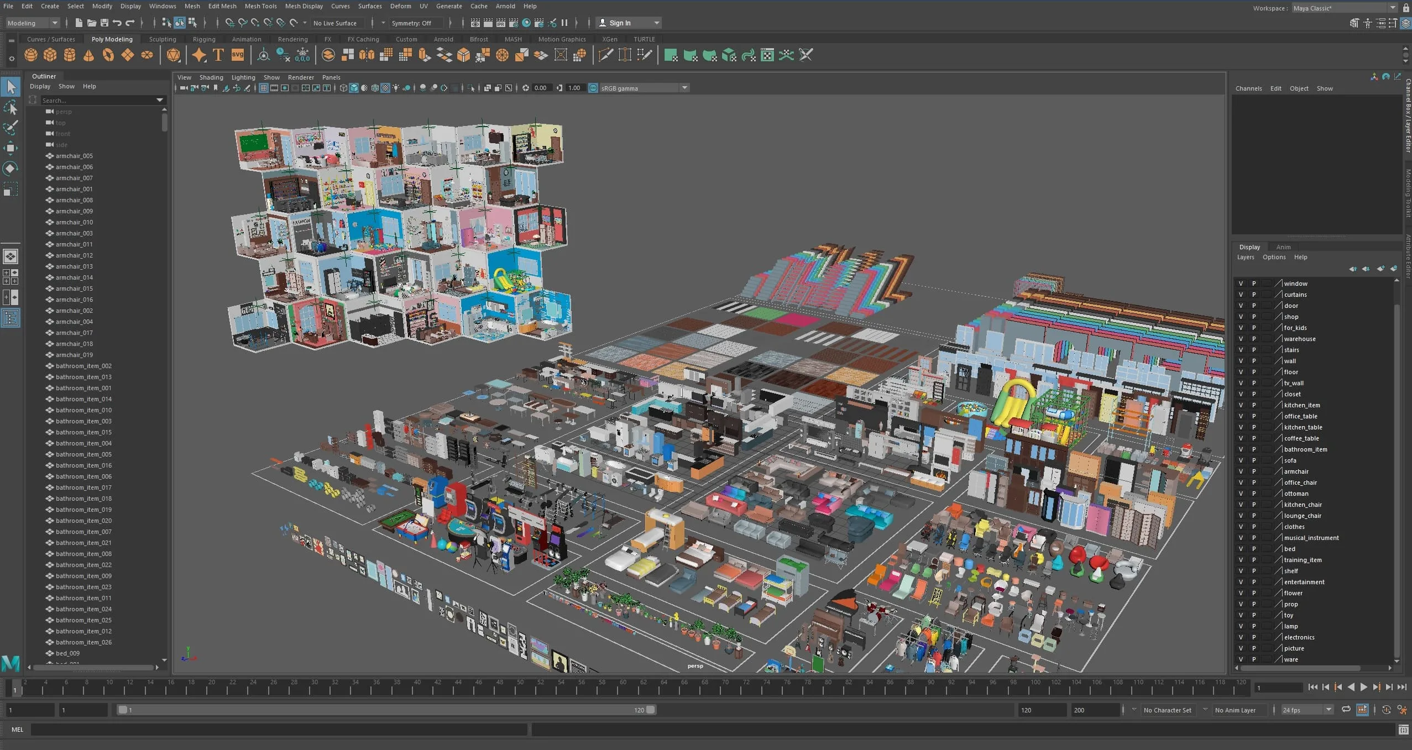Switch to the Anim layer editor tab
This screenshot has width=1412, height=750.
pyautogui.click(x=1283, y=247)
